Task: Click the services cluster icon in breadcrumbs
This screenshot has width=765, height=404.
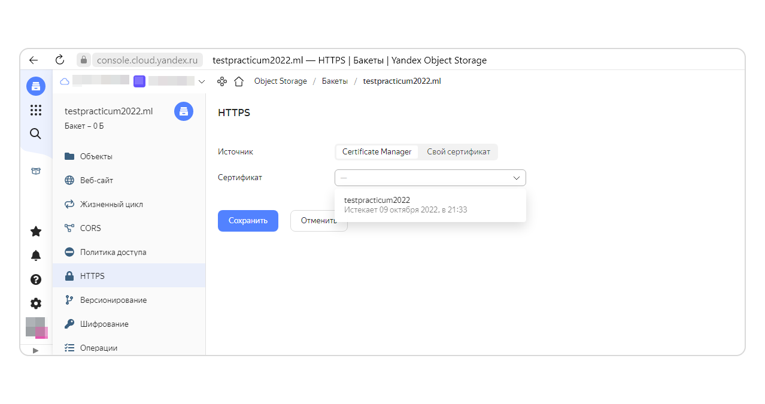Action: click(x=222, y=81)
